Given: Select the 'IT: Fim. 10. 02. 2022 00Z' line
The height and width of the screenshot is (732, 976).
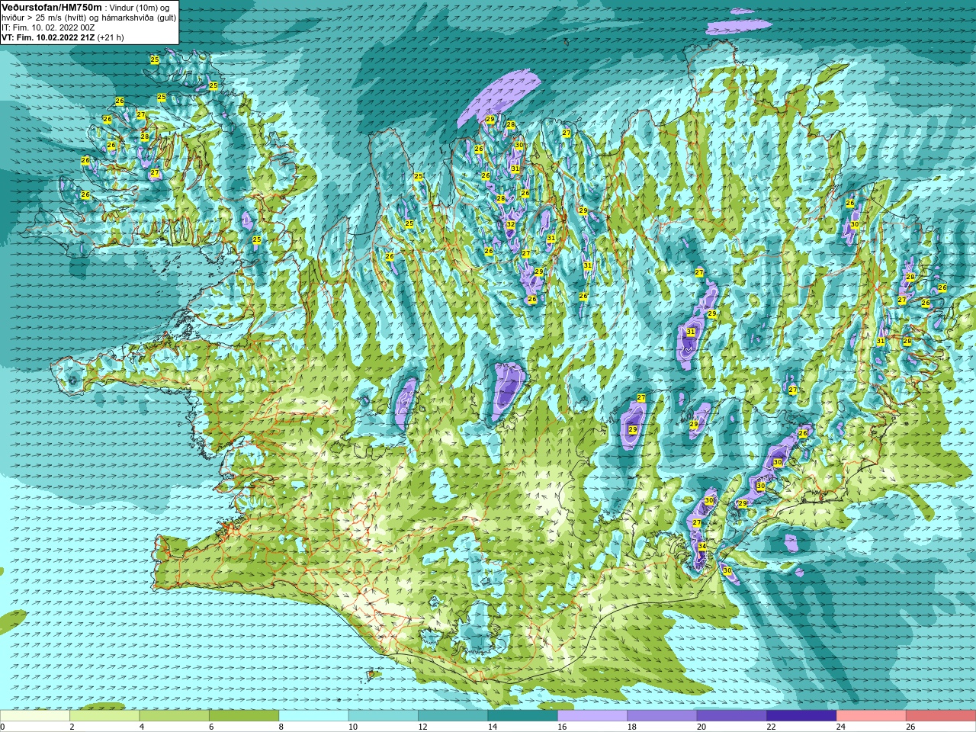Looking at the screenshot, I should [48, 27].
